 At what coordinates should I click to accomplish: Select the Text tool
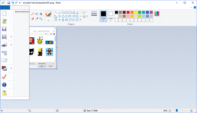coord(41,14)
